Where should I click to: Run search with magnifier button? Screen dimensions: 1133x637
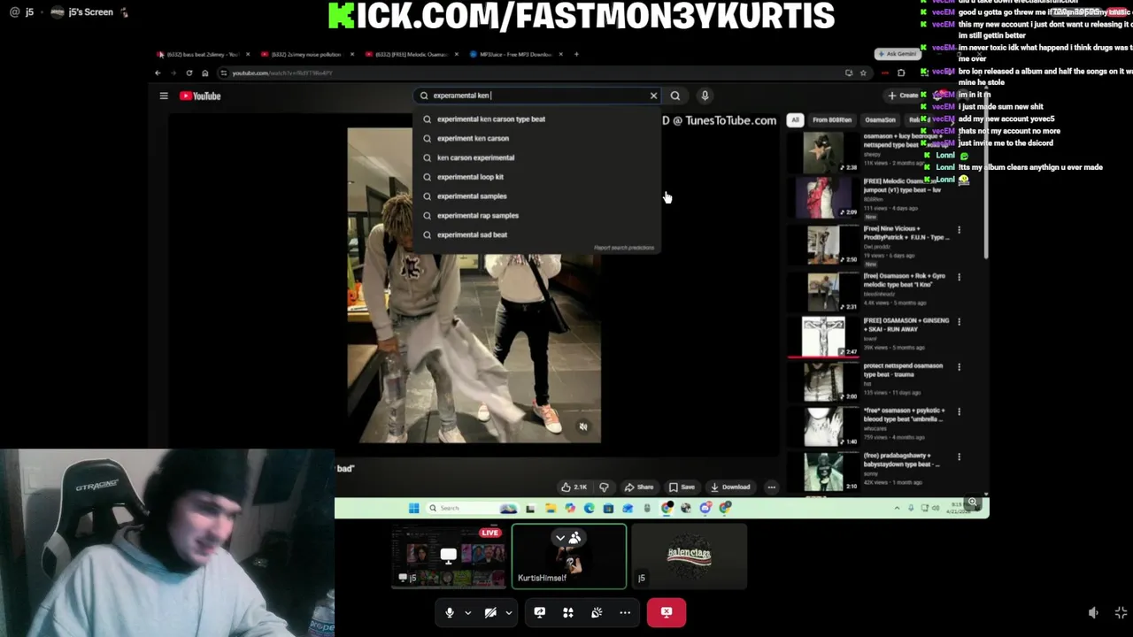click(x=675, y=96)
